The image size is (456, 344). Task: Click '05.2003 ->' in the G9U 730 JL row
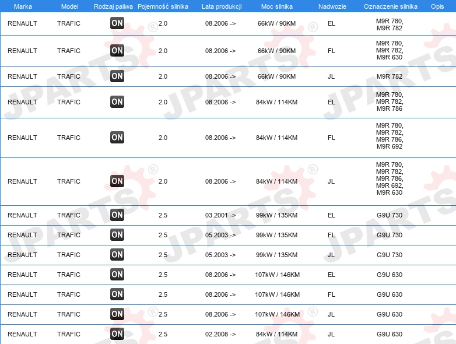pos(220,255)
